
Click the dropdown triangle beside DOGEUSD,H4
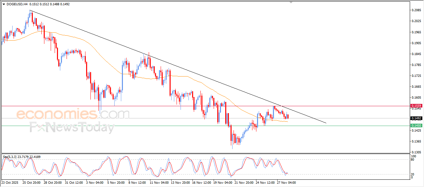click(x=4, y=4)
